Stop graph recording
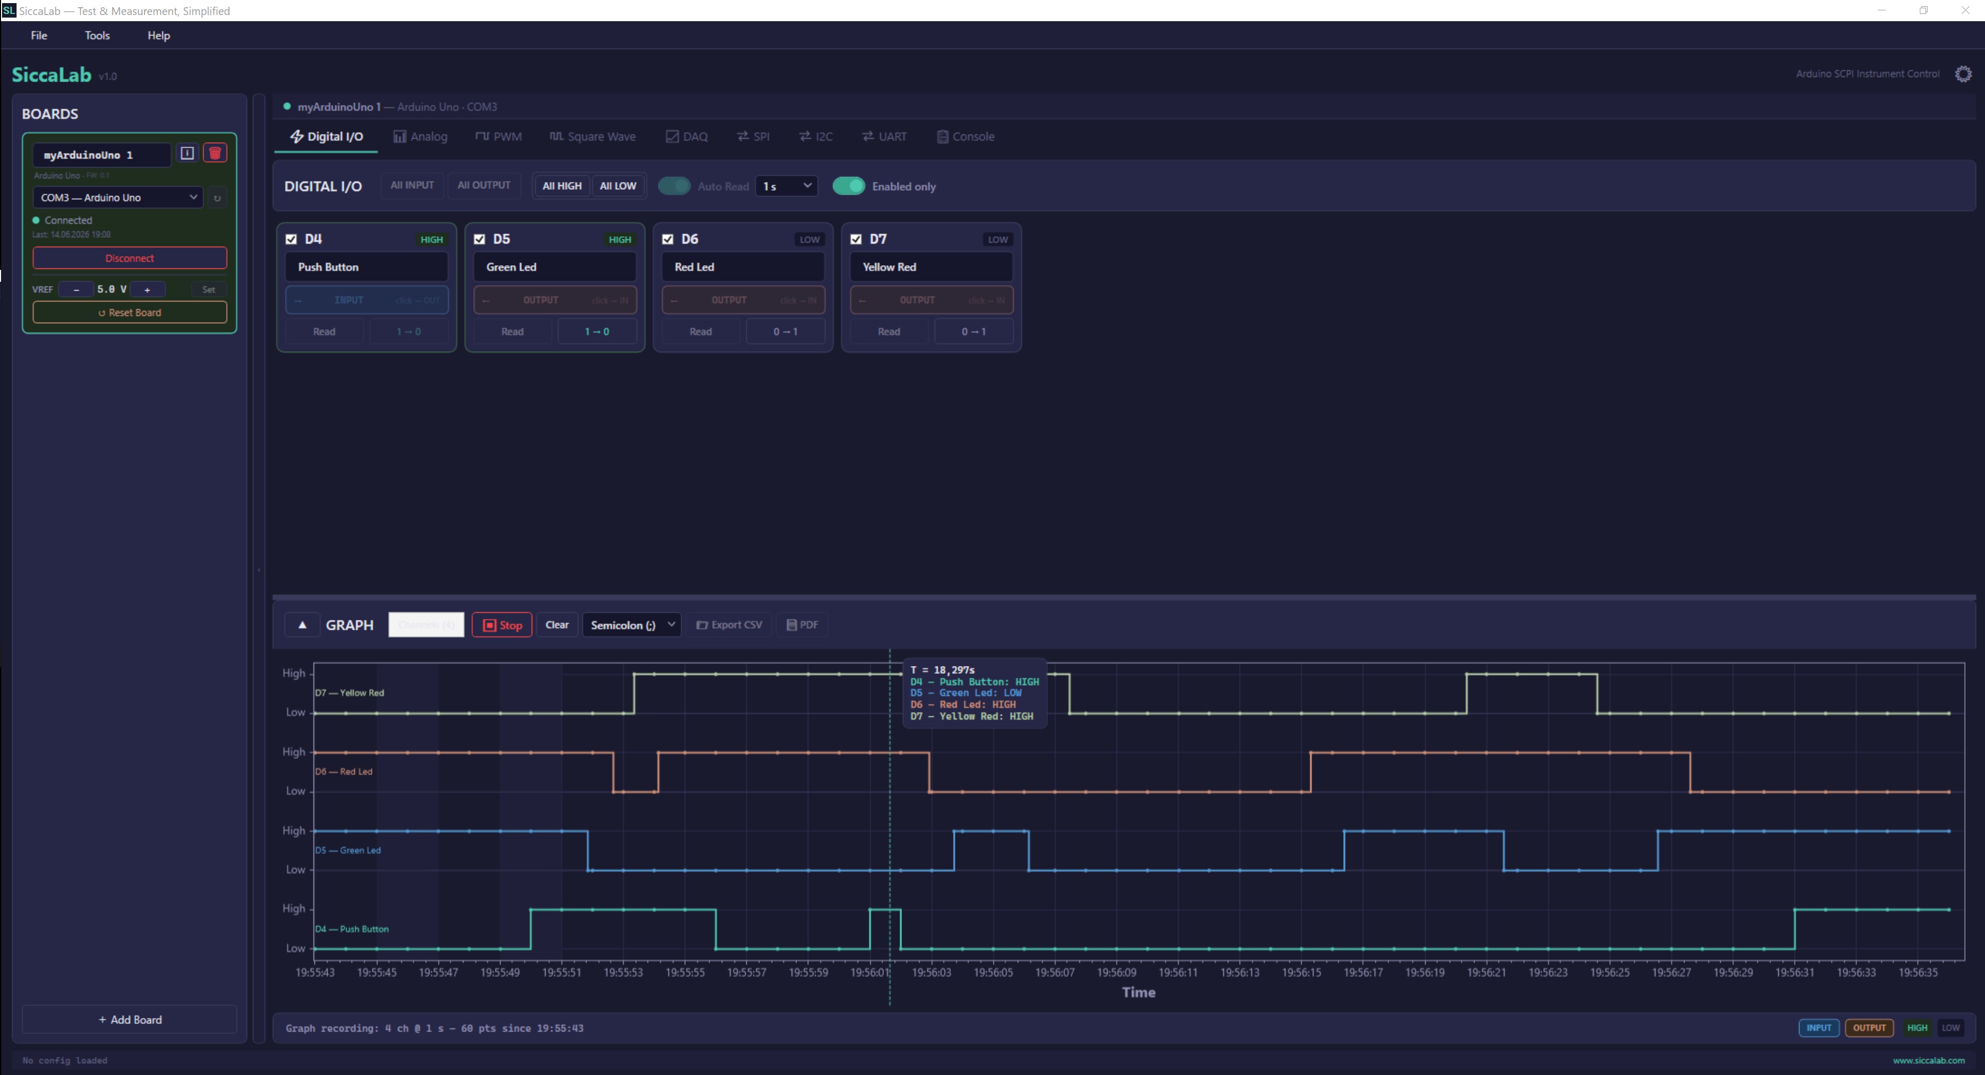This screenshot has width=1985, height=1075. pyautogui.click(x=502, y=625)
